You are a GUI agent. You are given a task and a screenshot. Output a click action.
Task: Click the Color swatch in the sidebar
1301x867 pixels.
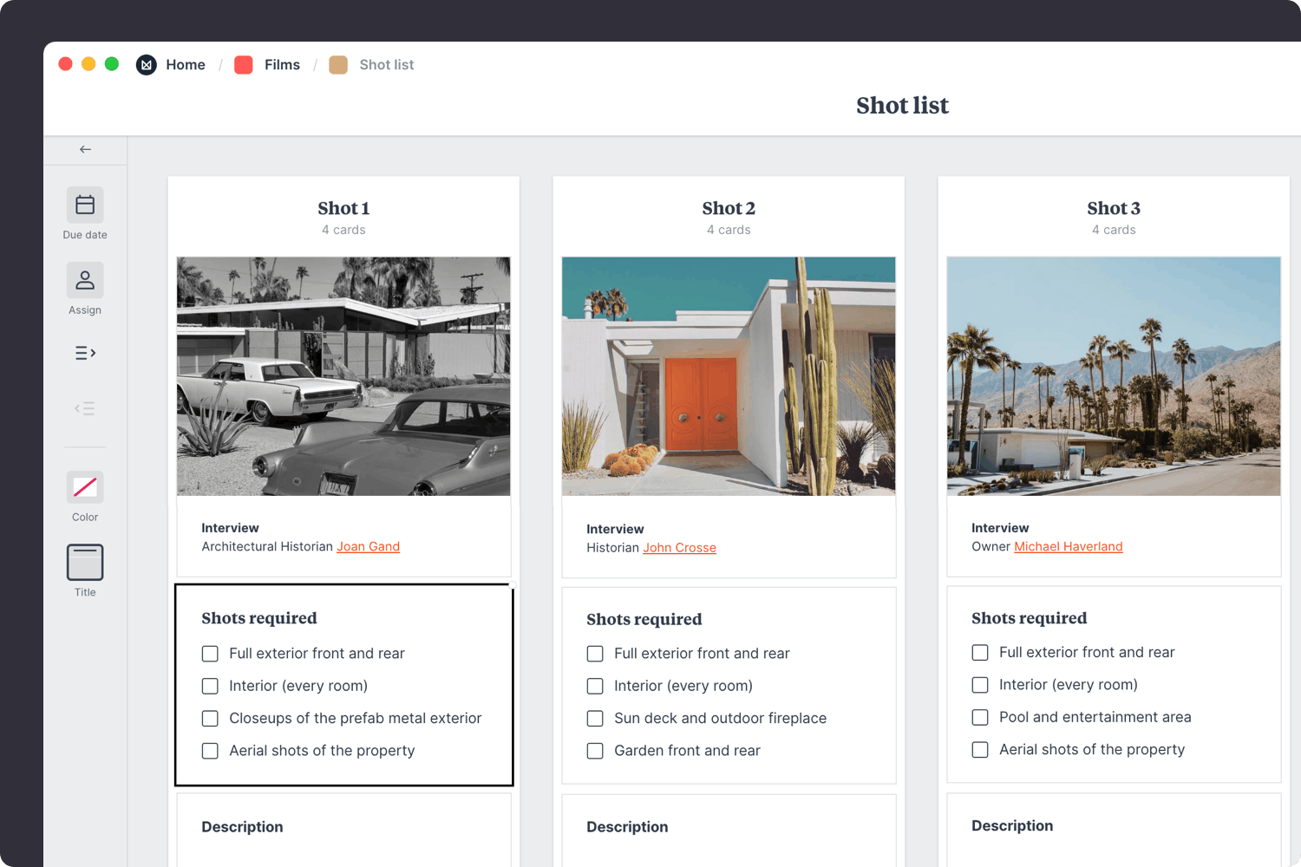[84, 486]
